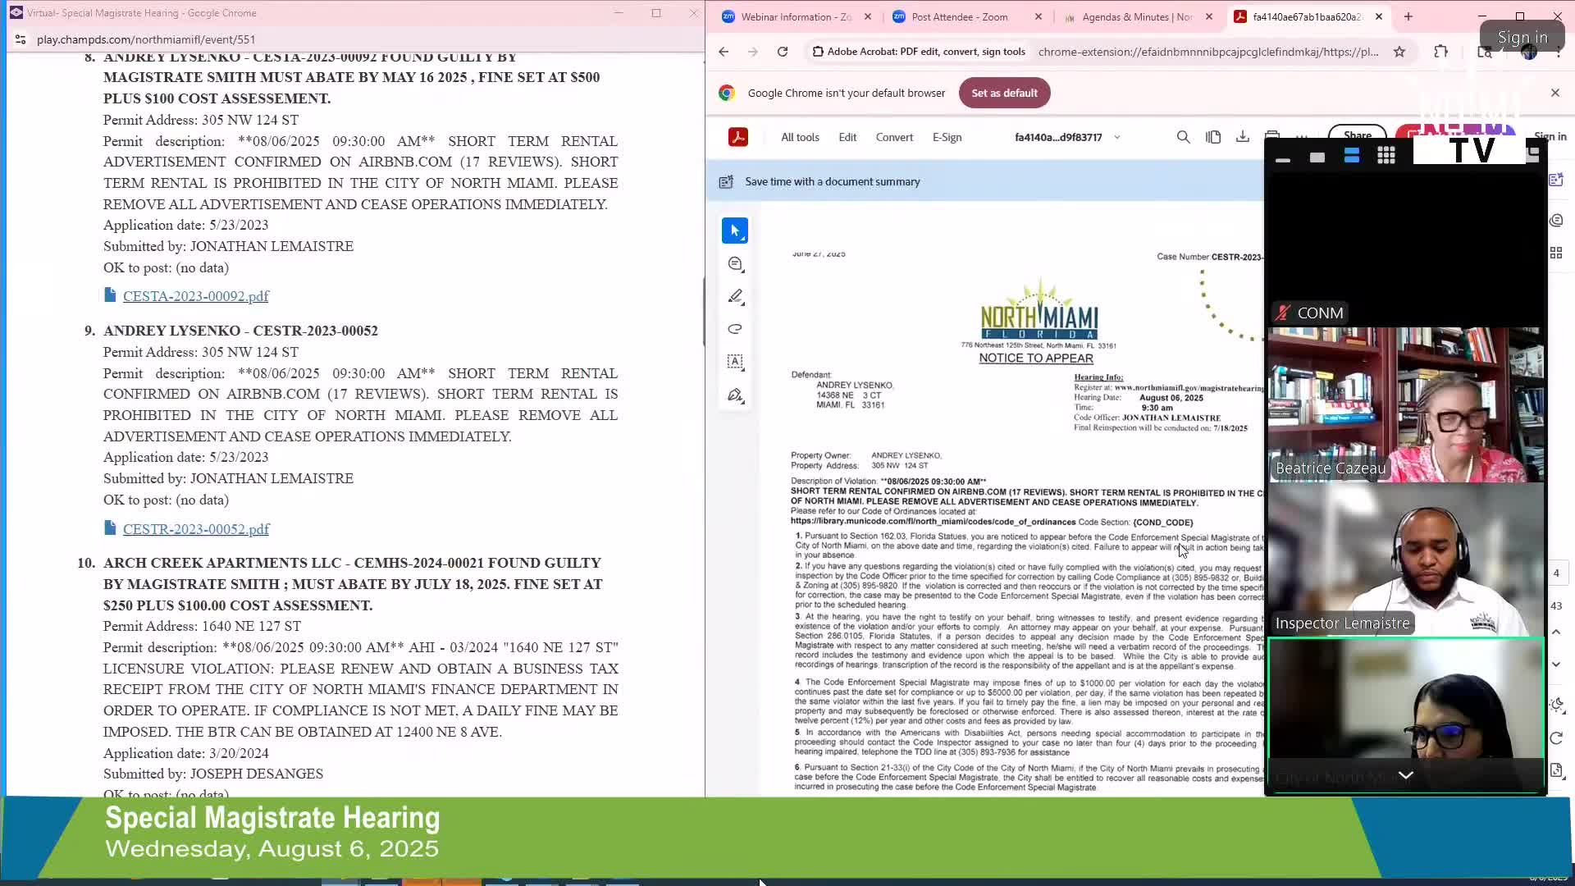Expand the file name dropdown chevron
Viewport: 1575px width, 886px height.
pos(1116,138)
